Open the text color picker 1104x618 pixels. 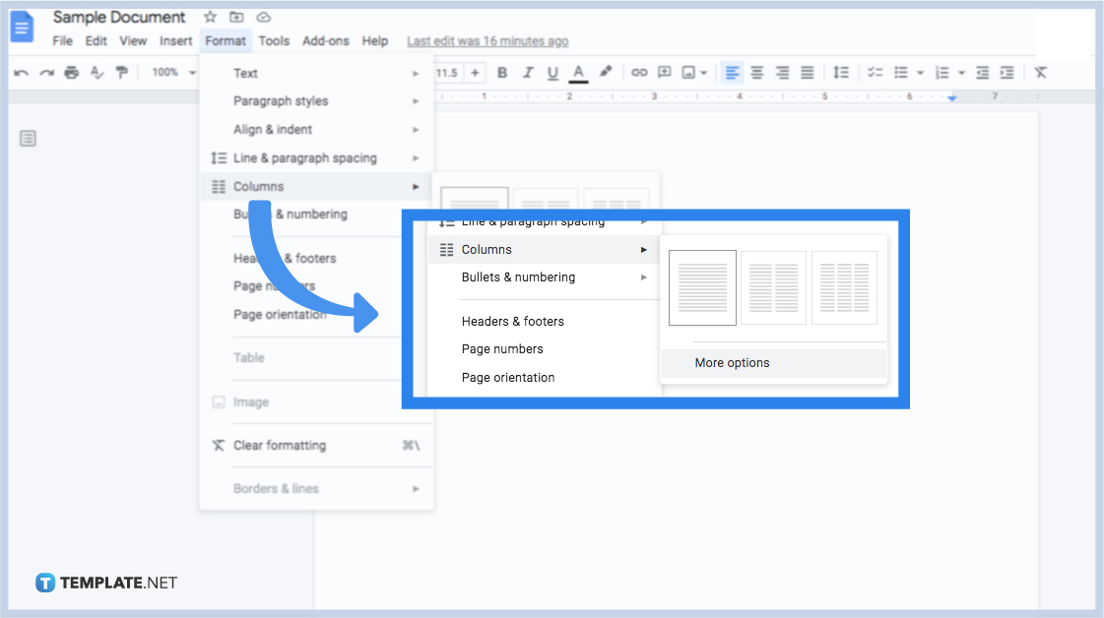(578, 72)
